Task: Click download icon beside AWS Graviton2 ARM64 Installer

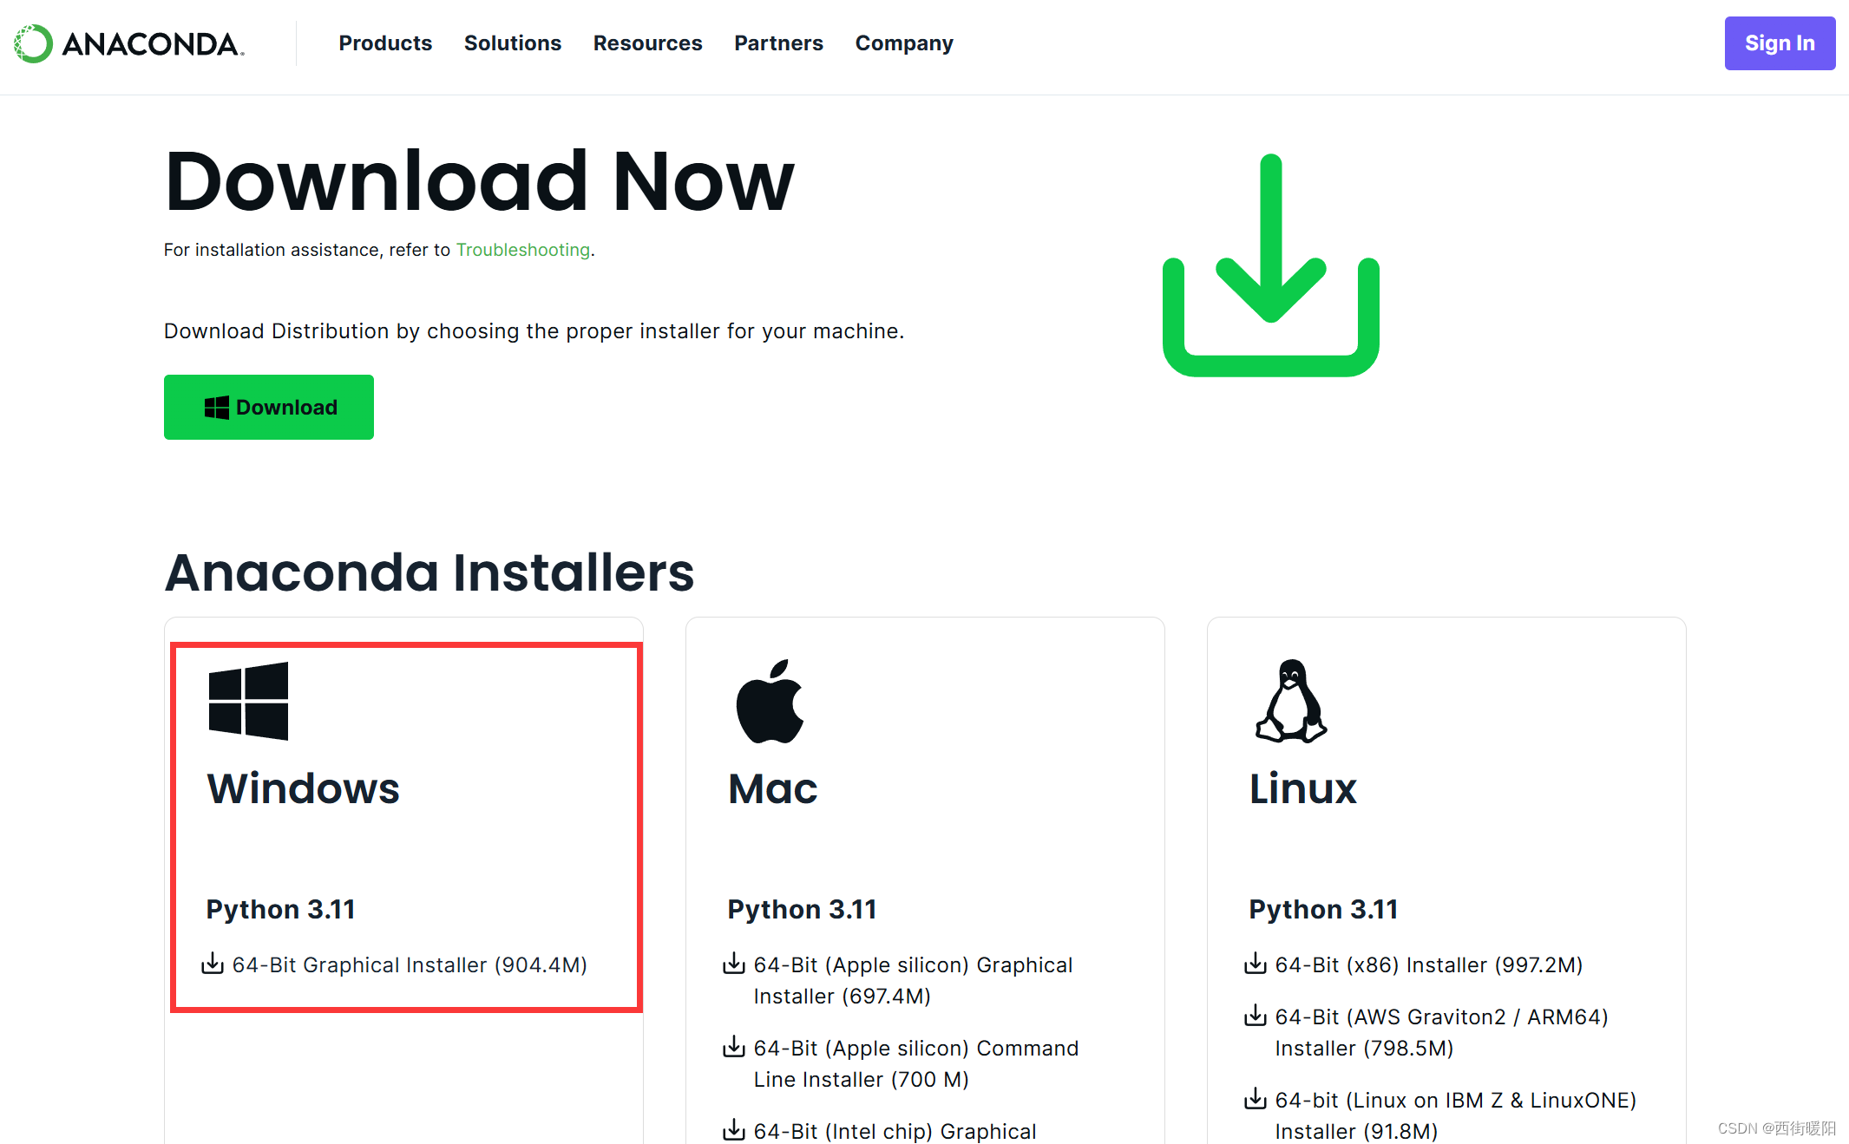Action: (x=1256, y=1016)
